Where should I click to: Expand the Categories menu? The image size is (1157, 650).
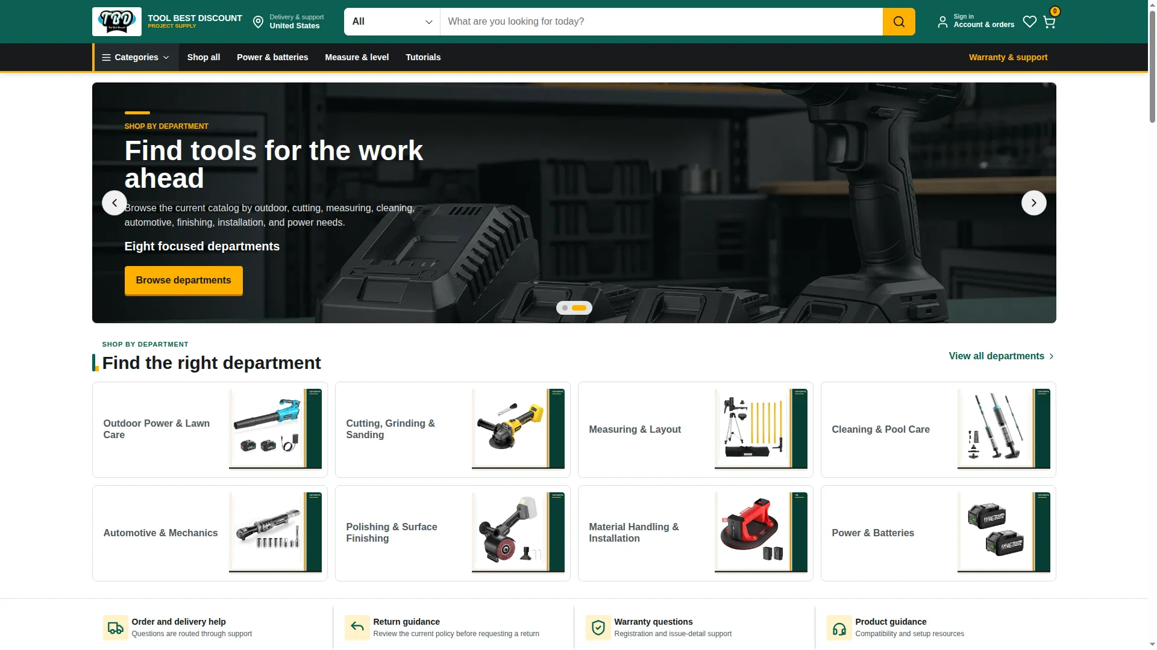pyautogui.click(x=136, y=57)
